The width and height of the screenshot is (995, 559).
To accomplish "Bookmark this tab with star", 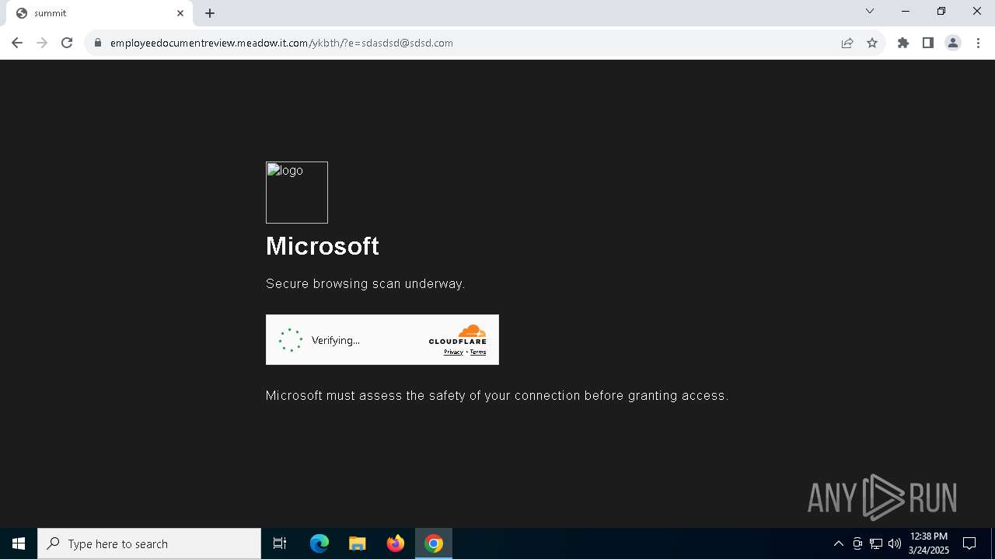I will pyautogui.click(x=872, y=43).
